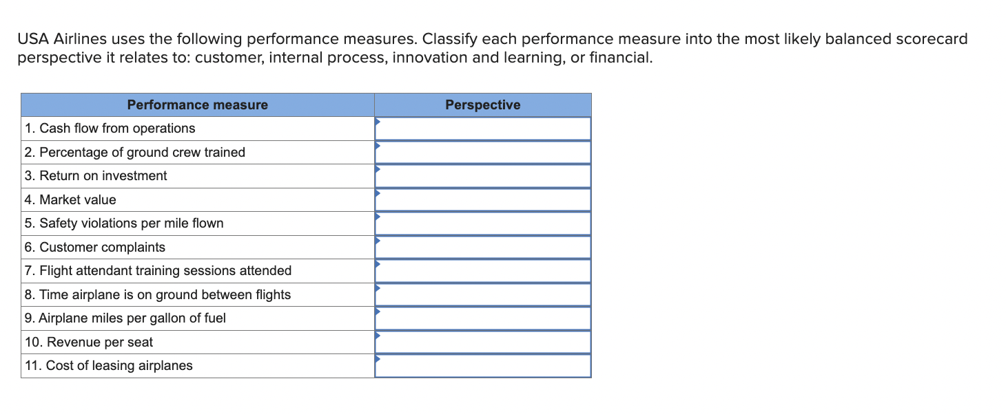
Task: Click the Perspective column header
Action: 482,105
